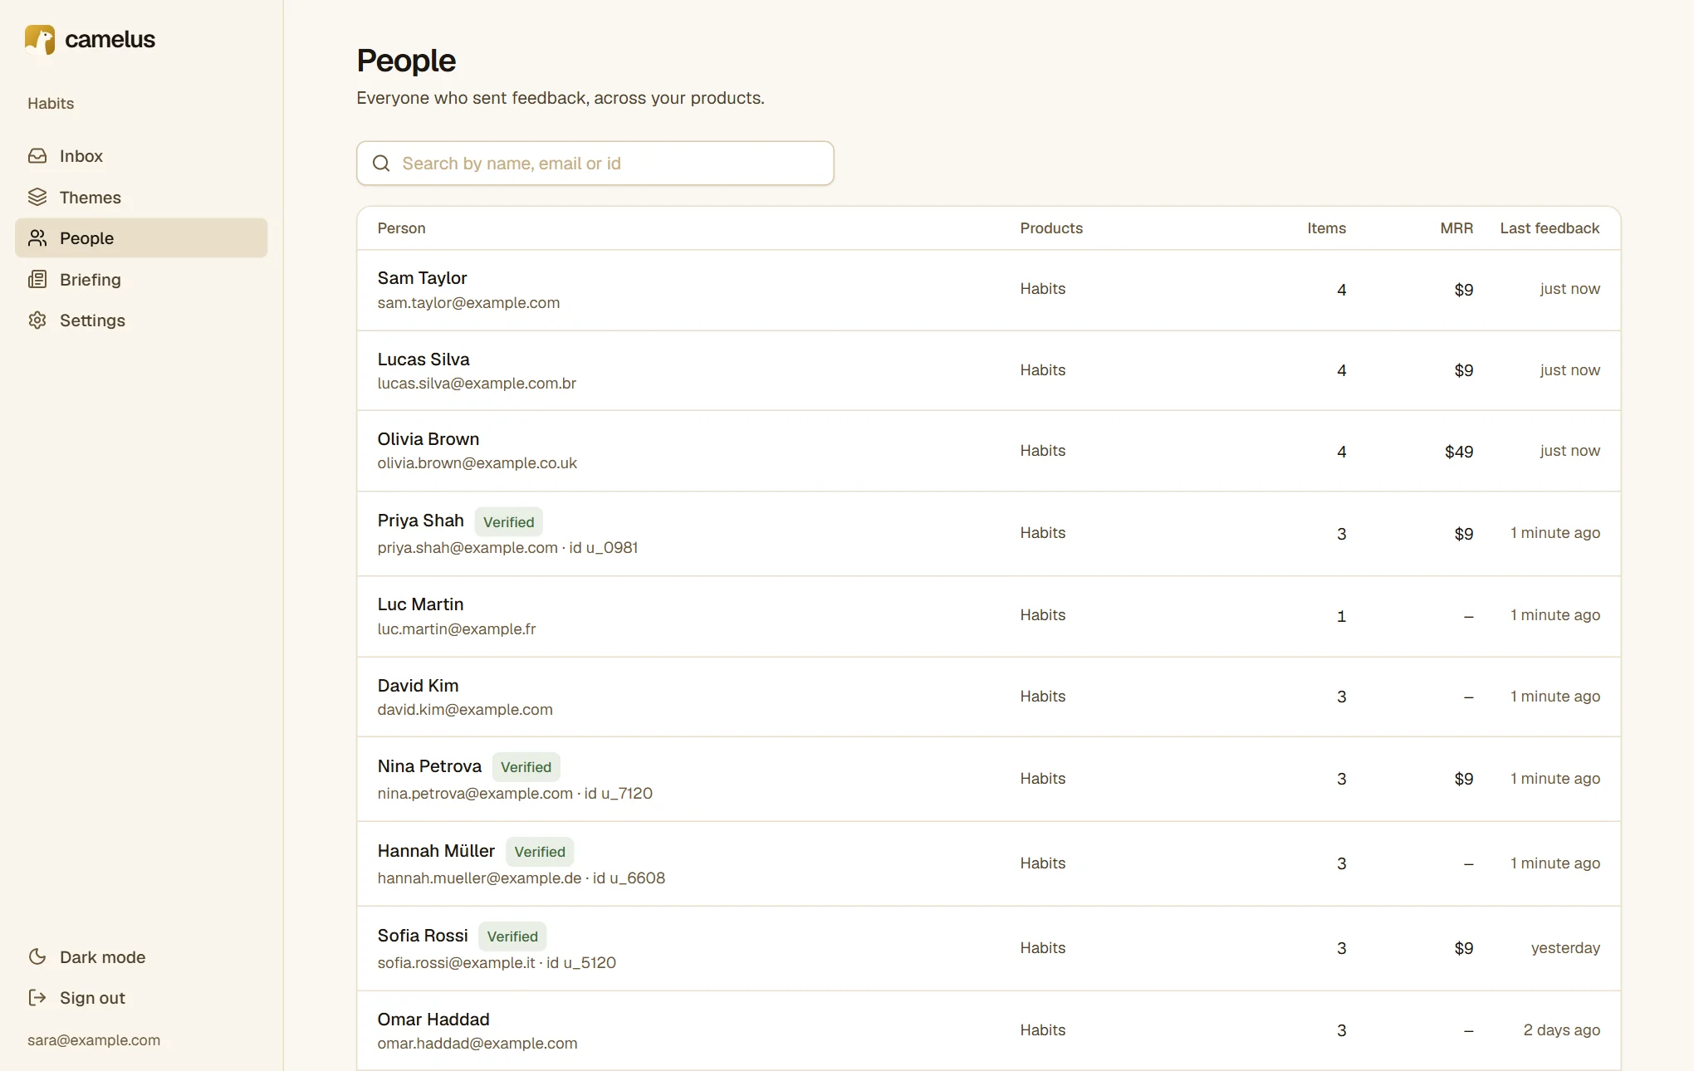Sign out of the account

(x=141, y=997)
